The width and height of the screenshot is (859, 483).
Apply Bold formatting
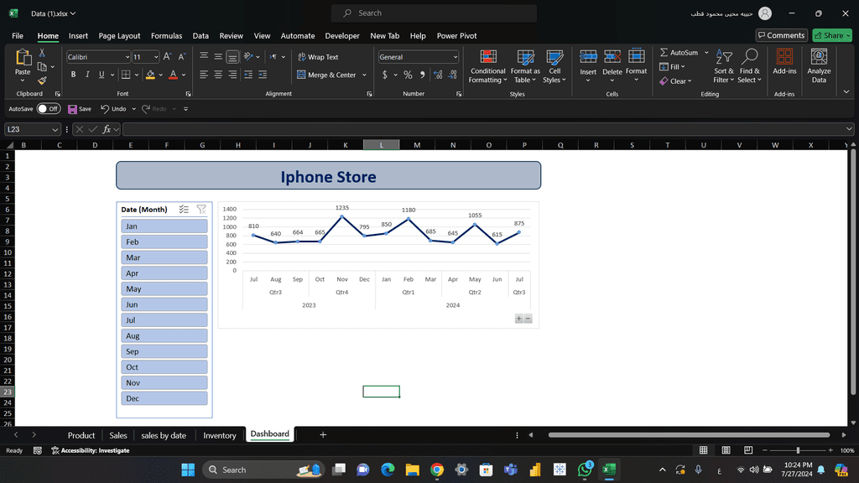click(74, 75)
